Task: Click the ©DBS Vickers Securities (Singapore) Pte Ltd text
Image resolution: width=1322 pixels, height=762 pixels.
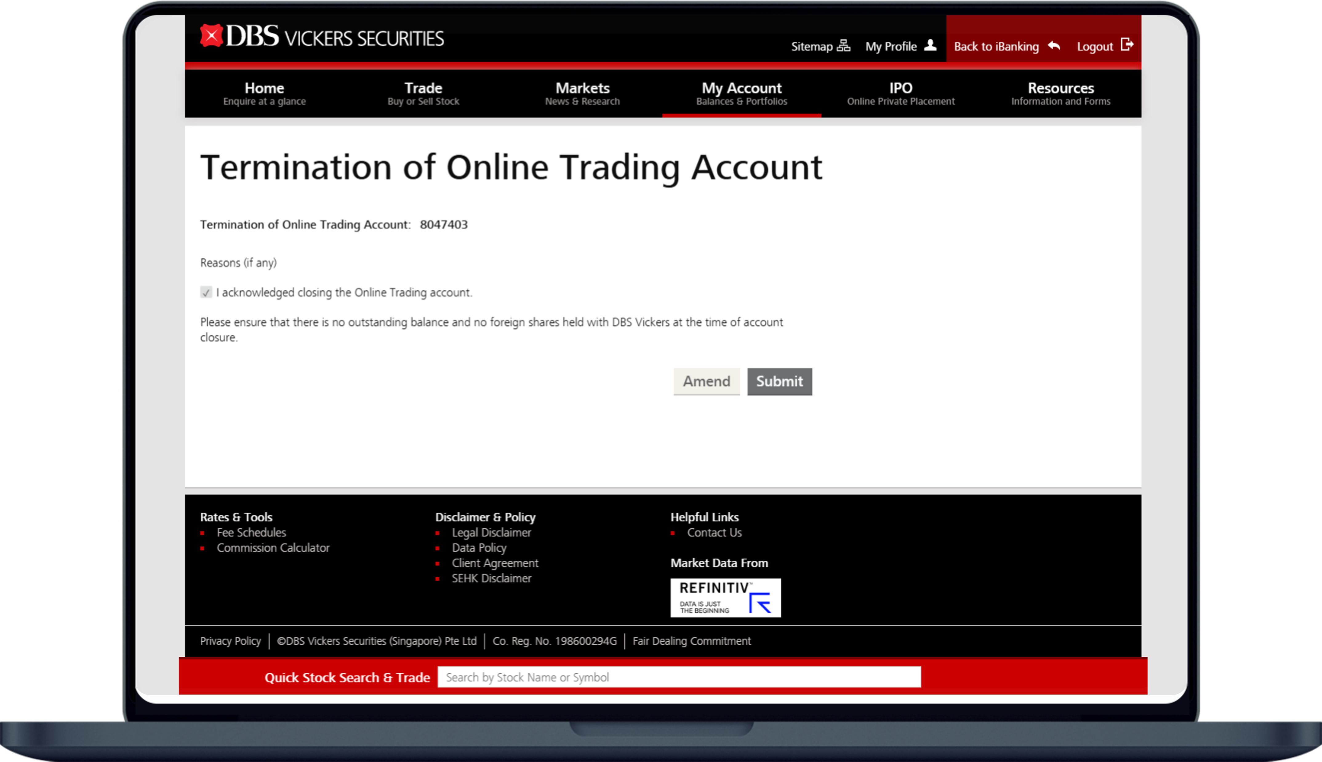Action: click(x=377, y=641)
